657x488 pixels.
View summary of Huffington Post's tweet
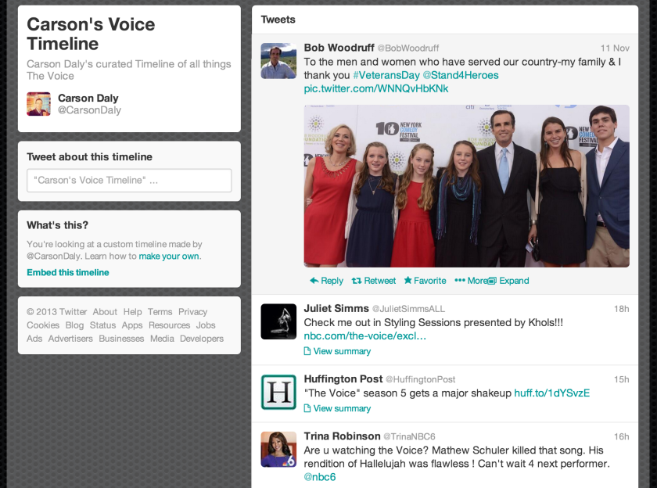tap(337, 408)
